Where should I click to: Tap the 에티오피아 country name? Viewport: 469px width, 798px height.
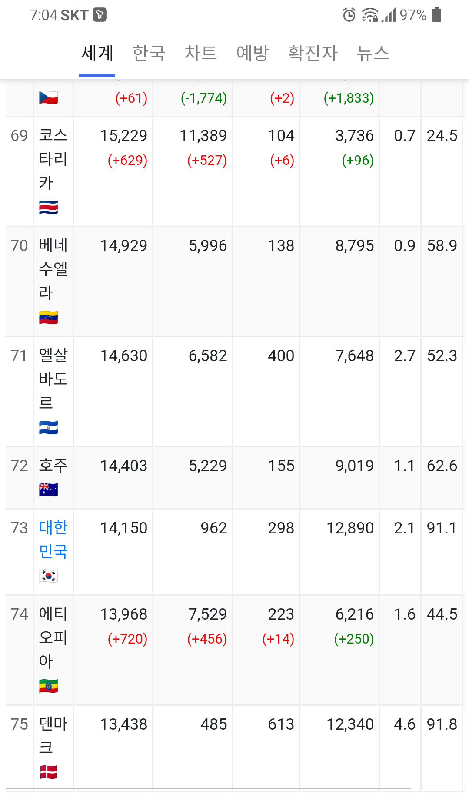point(53,637)
